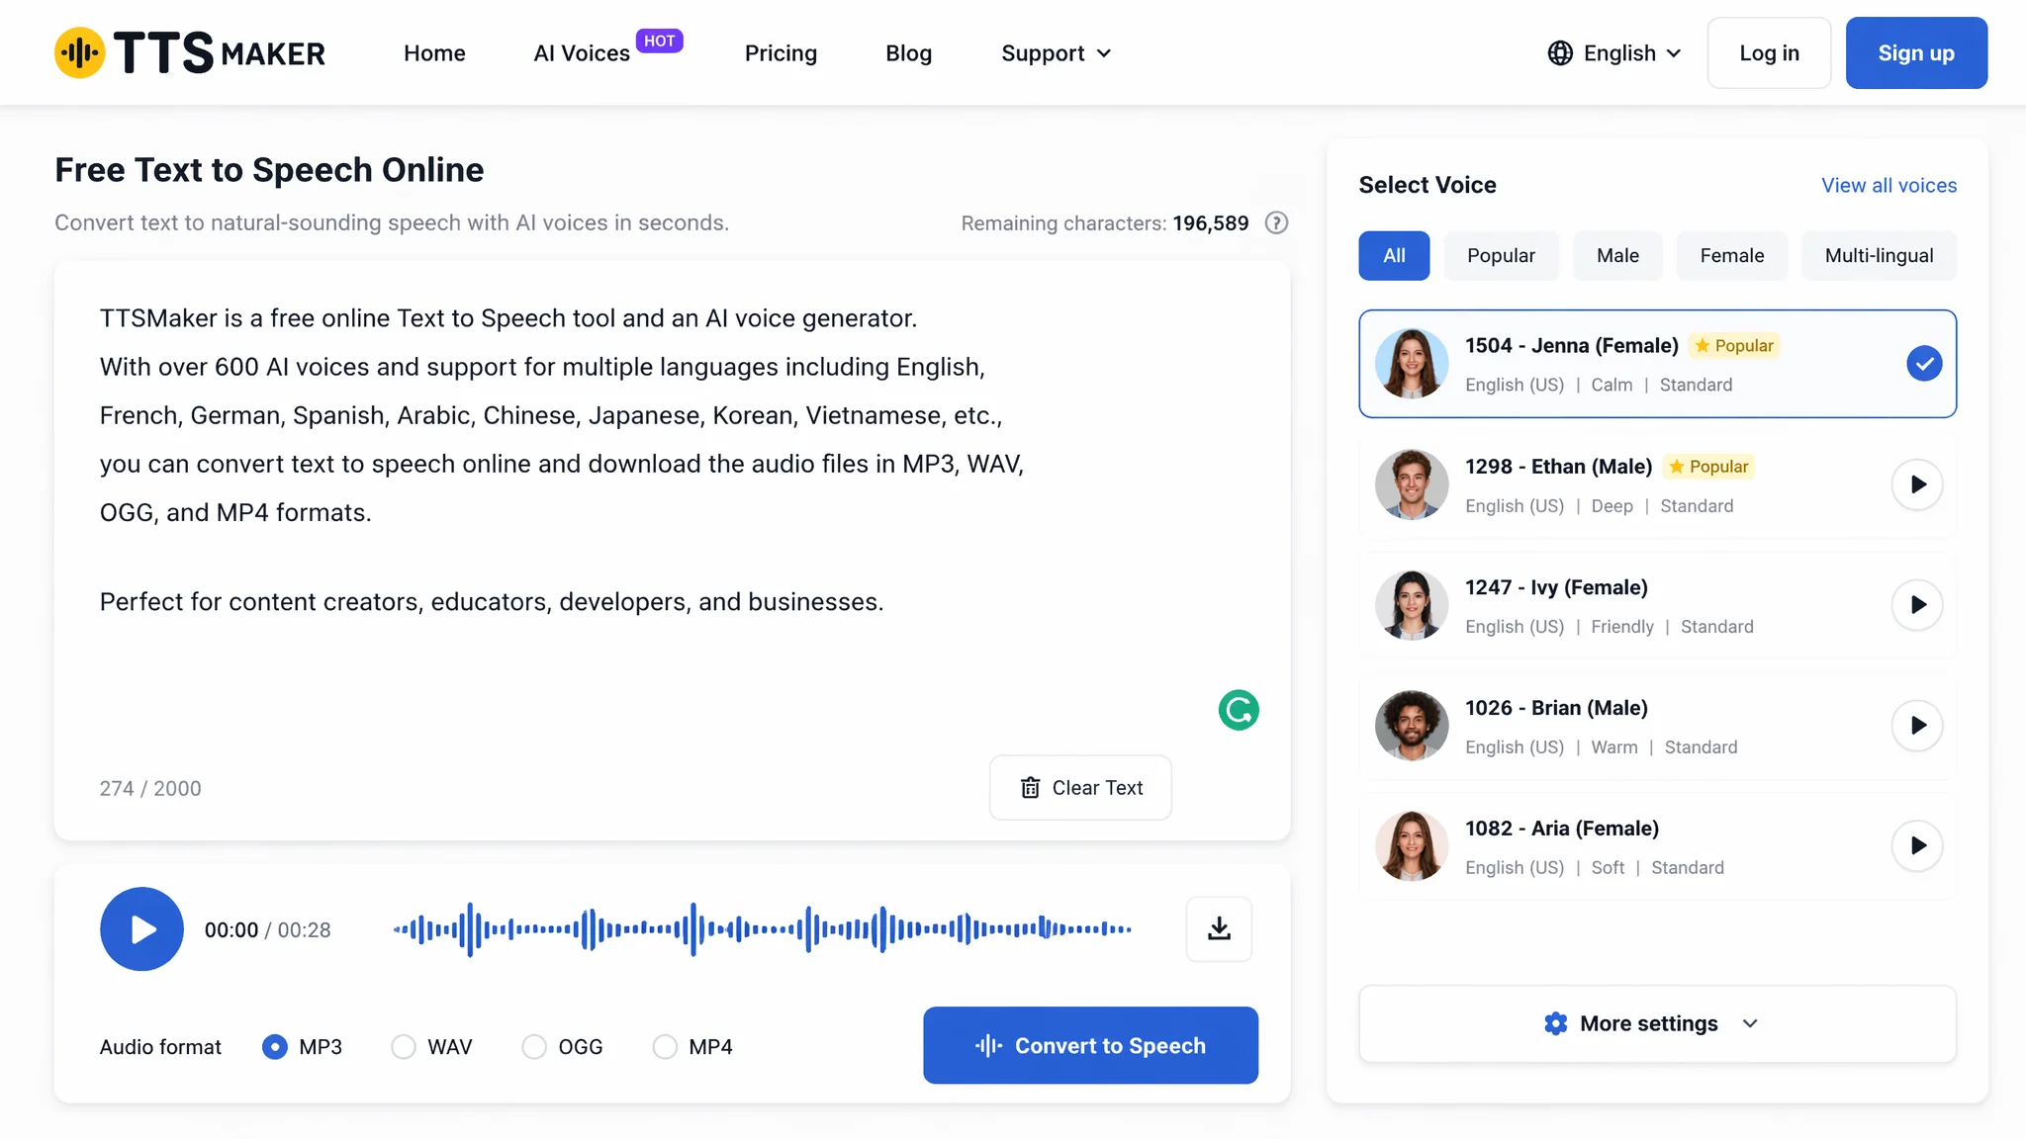Click Brian's avatar photo
The image size is (2026, 1139).
coord(1412,726)
